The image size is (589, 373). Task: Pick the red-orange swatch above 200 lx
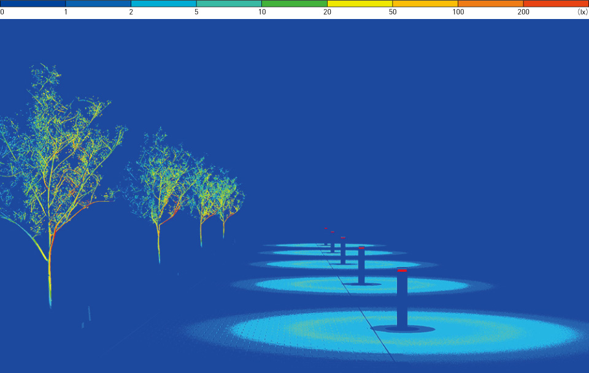(x=556, y=4)
